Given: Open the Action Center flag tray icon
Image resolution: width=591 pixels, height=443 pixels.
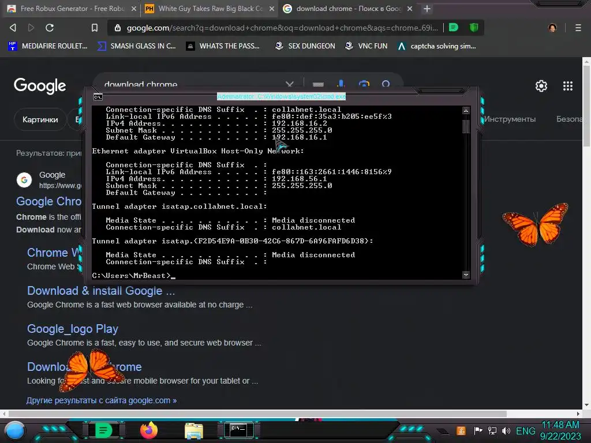Looking at the screenshot, I should [x=478, y=430].
